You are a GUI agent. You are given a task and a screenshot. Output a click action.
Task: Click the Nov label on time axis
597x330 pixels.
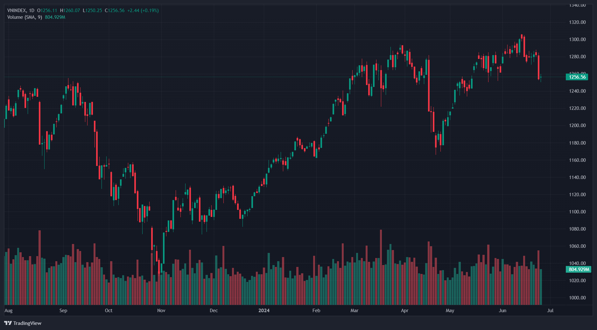(x=161, y=311)
